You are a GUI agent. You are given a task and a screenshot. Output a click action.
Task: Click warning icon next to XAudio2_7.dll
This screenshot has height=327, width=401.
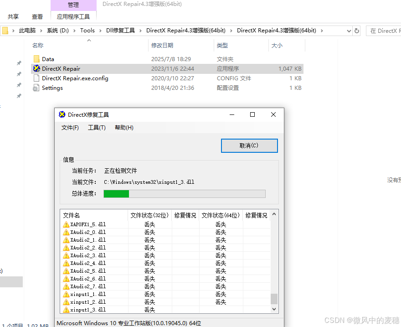(x=66, y=286)
